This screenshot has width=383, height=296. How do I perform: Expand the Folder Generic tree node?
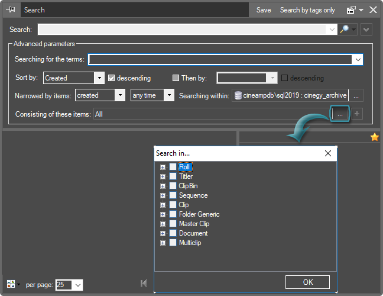click(x=163, y=214)
